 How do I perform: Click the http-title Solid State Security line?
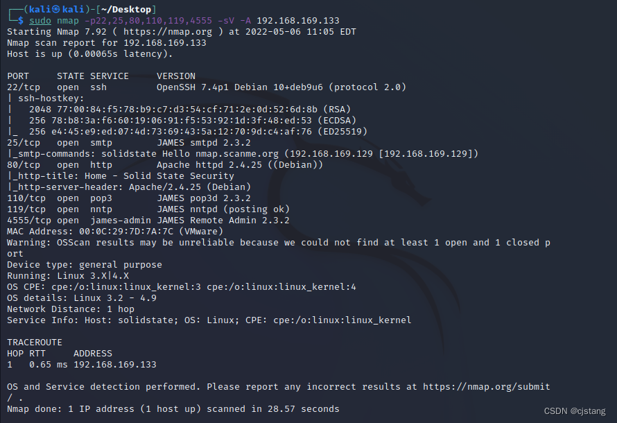click(121, 176)
